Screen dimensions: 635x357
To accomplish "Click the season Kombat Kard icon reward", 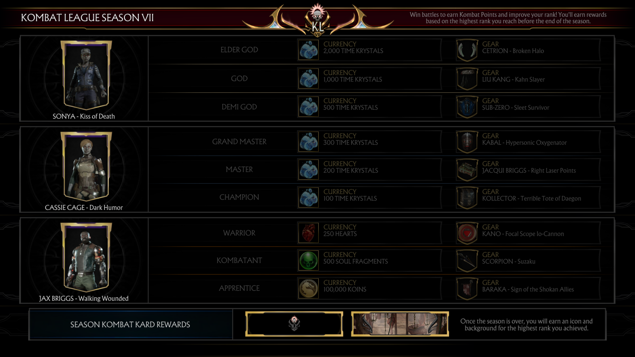I will (294, 324).
